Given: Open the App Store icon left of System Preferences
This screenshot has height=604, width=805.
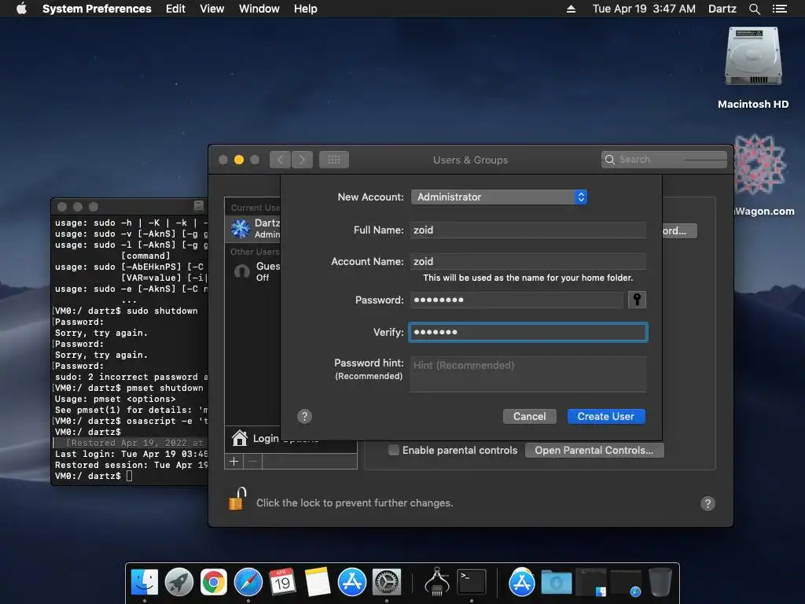Looking at the screenshot, I should pos(351,582).
